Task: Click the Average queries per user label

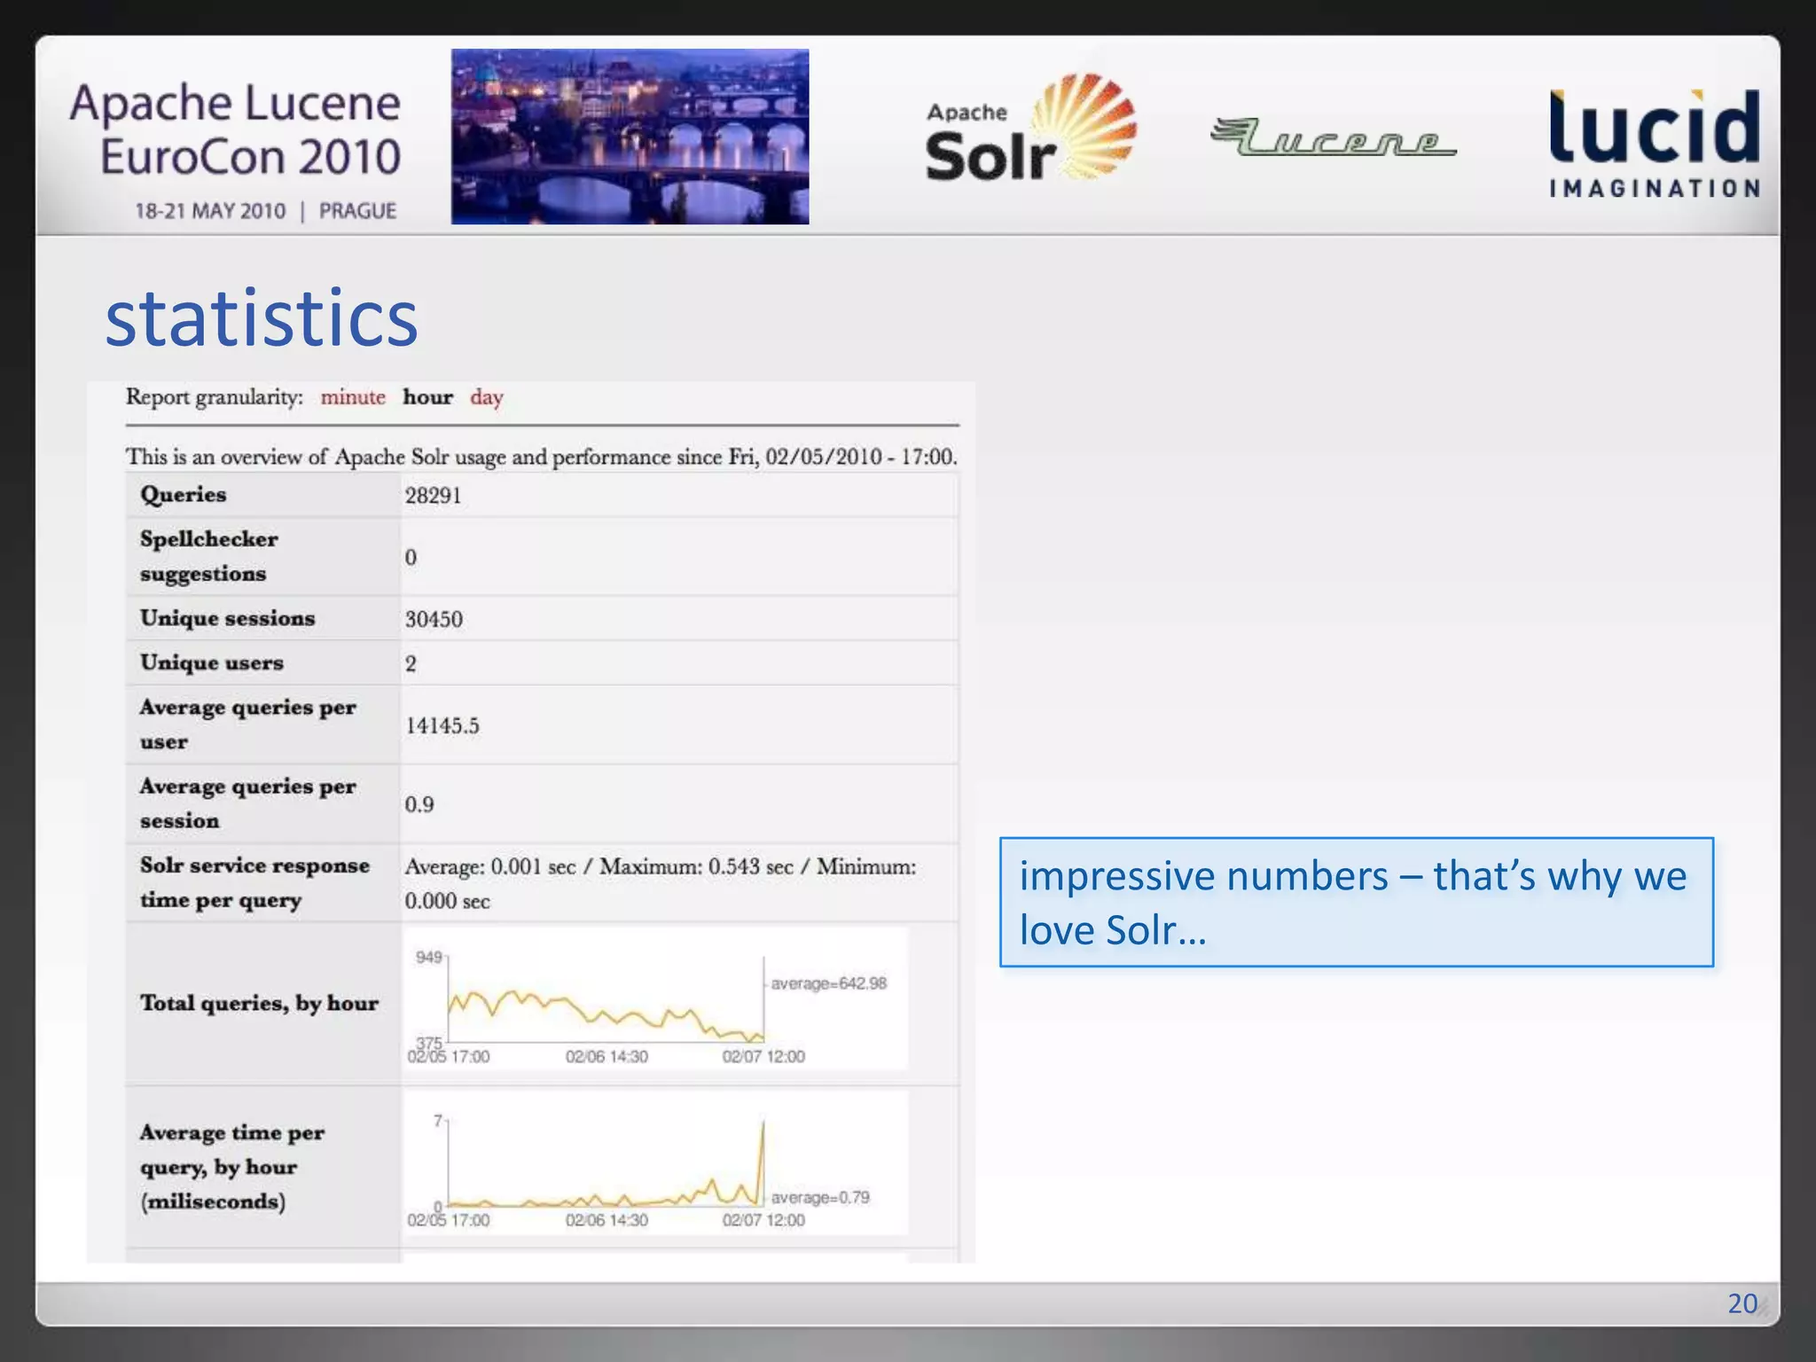Action: [x=247, y=724]
